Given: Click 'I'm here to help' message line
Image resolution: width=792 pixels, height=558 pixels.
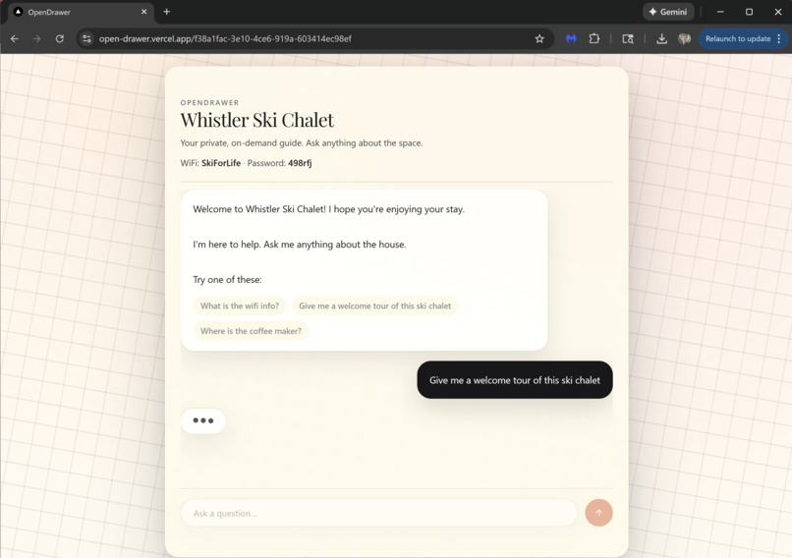Looking at the screenshot, I should click(x=300, y=245).
